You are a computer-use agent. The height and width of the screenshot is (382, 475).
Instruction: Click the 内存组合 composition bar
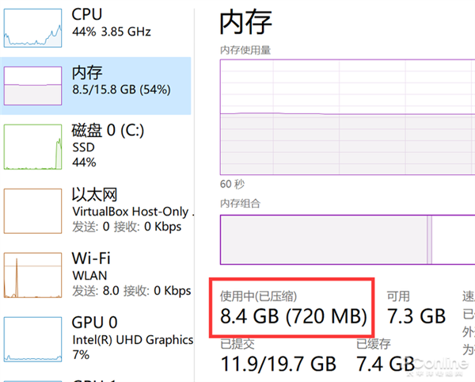point(347,239)
